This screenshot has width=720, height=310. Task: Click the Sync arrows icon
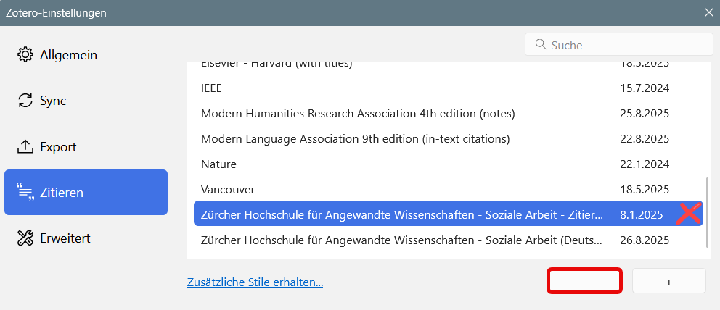[x=25, y=101]
